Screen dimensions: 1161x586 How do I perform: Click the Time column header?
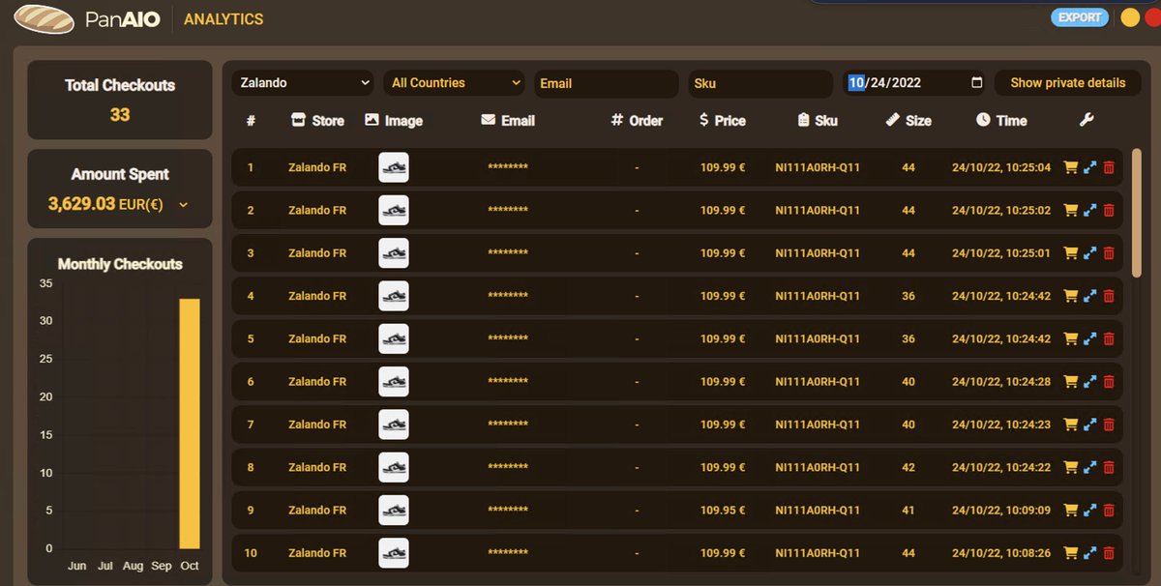coord(1001,121)
